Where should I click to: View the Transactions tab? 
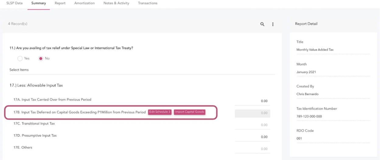(148, 3)
